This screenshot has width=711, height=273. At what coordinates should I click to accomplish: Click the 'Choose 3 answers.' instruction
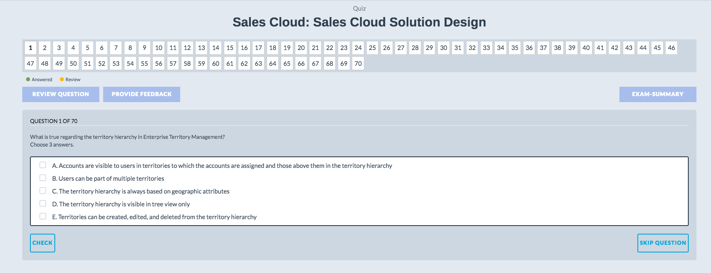52,145
